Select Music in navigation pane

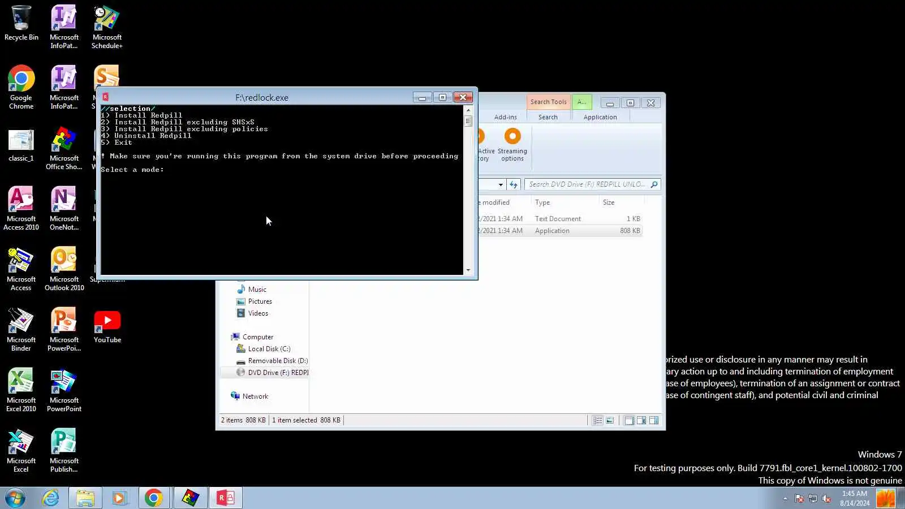pyautogui.click(x=257, y=290)
